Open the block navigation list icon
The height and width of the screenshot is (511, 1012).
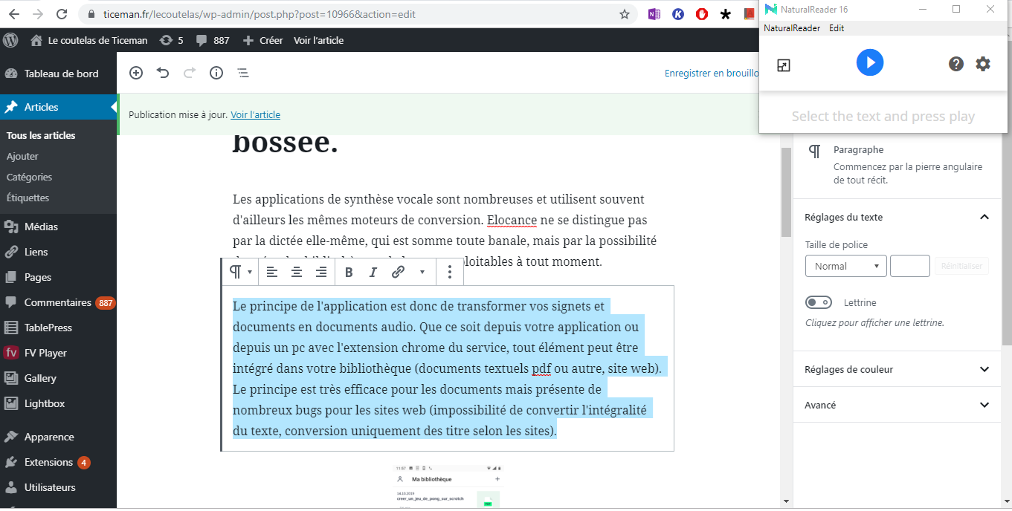click(243, 73)
